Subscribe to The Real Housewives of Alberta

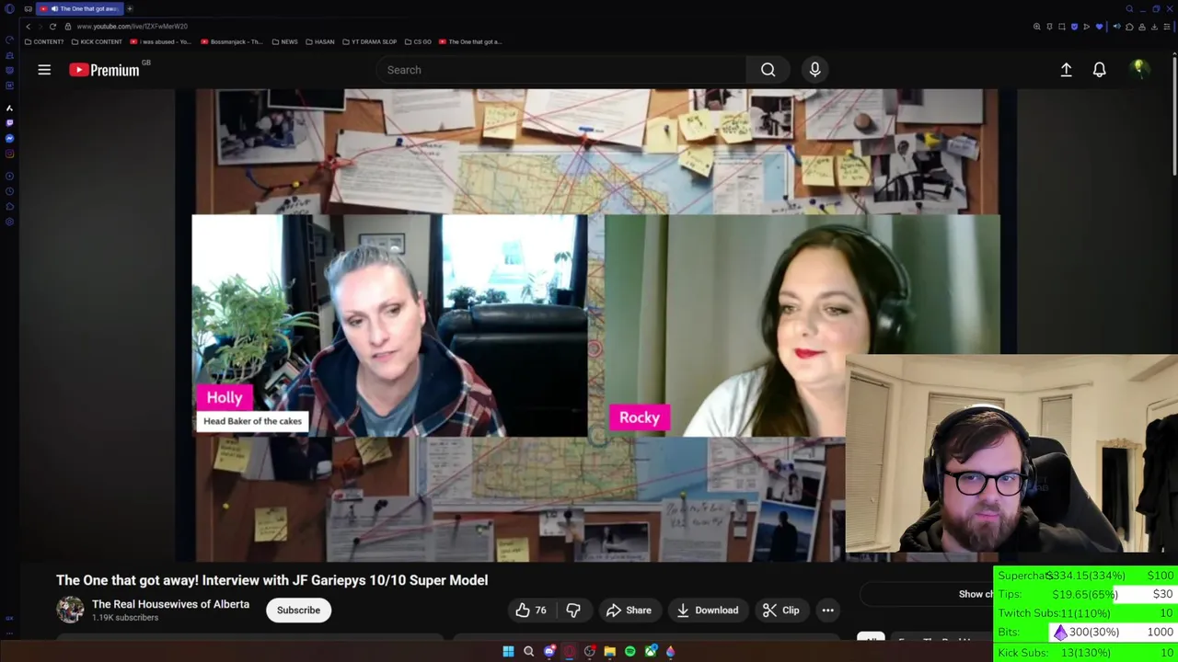[x=298, y=611]
